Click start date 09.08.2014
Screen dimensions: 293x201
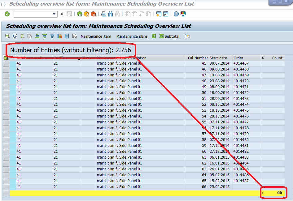coord(219,69)
